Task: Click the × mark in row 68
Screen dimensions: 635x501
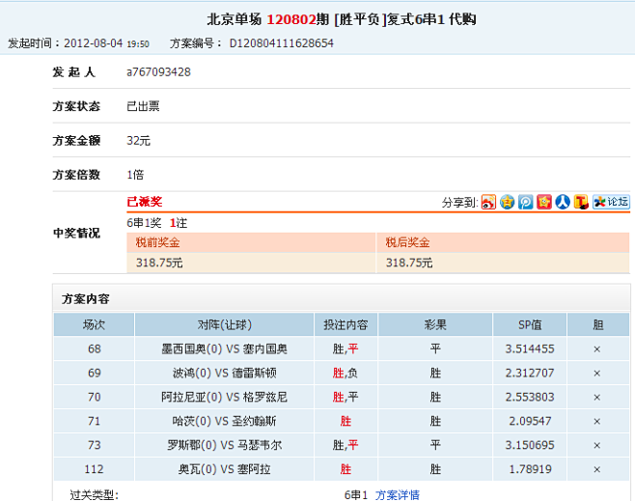Action: (x=597, y=349)
